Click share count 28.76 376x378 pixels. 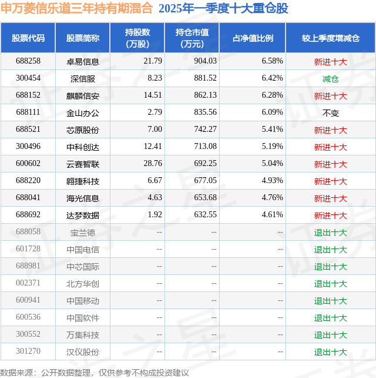(153, 164)
